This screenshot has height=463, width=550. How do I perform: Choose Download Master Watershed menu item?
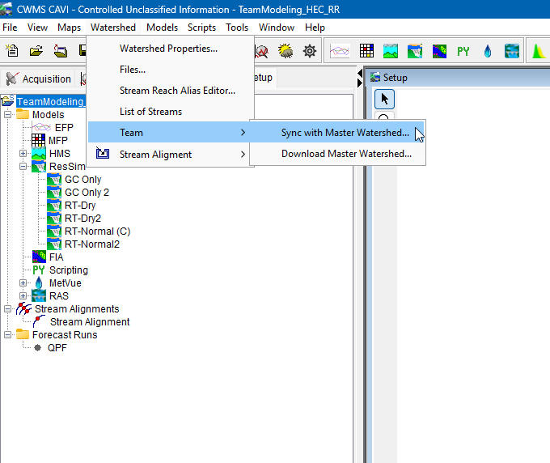coord(346,154)
